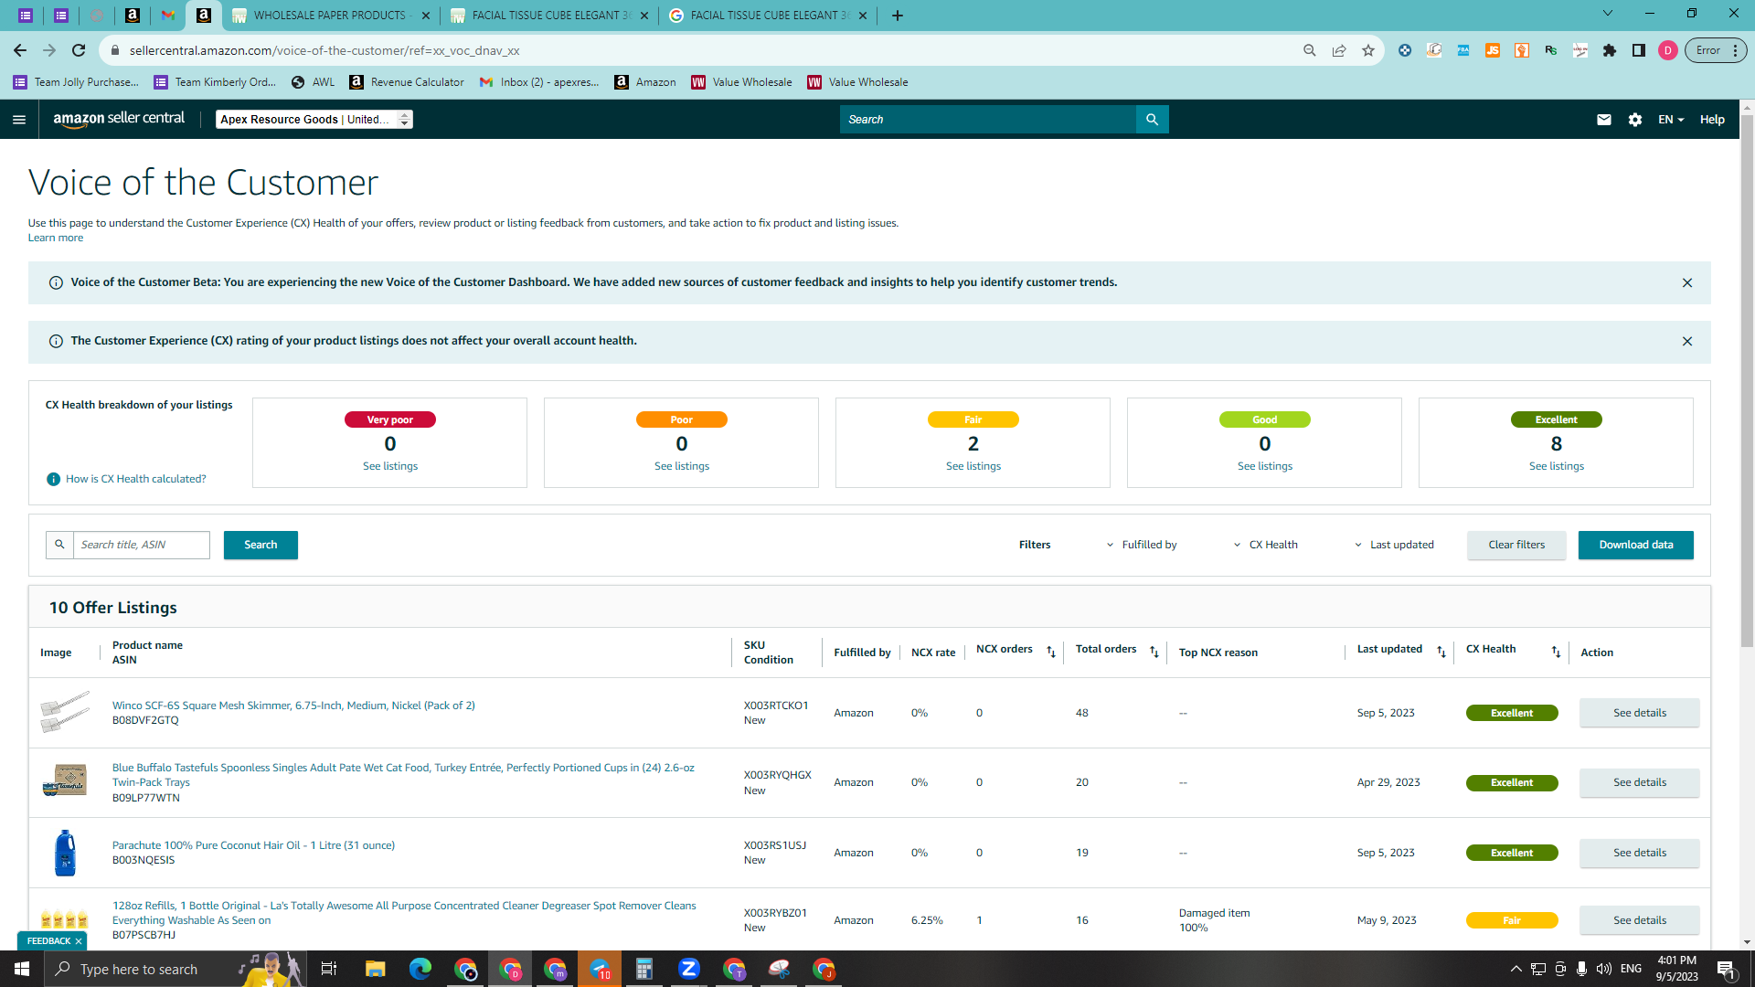The image size is (1755, 987).
Task: Expand the Fulfilled by filter
Action: click(x=1143, y=545)
